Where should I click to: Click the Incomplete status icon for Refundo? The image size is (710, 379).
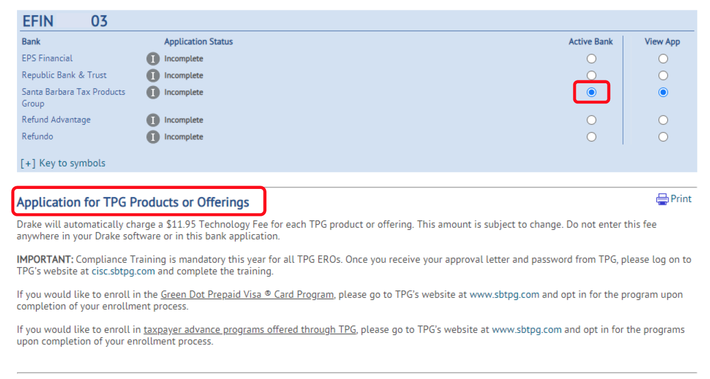coord(153,137)
